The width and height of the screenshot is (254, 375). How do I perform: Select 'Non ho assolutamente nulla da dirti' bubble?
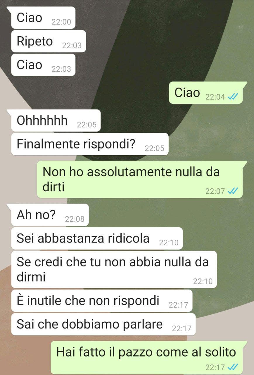pos(140,179)
